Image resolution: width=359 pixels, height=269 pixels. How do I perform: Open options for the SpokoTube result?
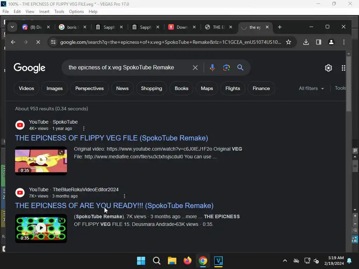pyautogui.click(x=84, y=129)
